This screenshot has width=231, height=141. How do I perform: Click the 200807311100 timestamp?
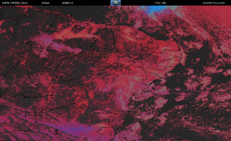tap(214, 3)
